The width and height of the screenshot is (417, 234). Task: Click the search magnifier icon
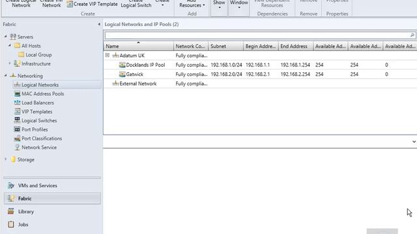[412, 35]
